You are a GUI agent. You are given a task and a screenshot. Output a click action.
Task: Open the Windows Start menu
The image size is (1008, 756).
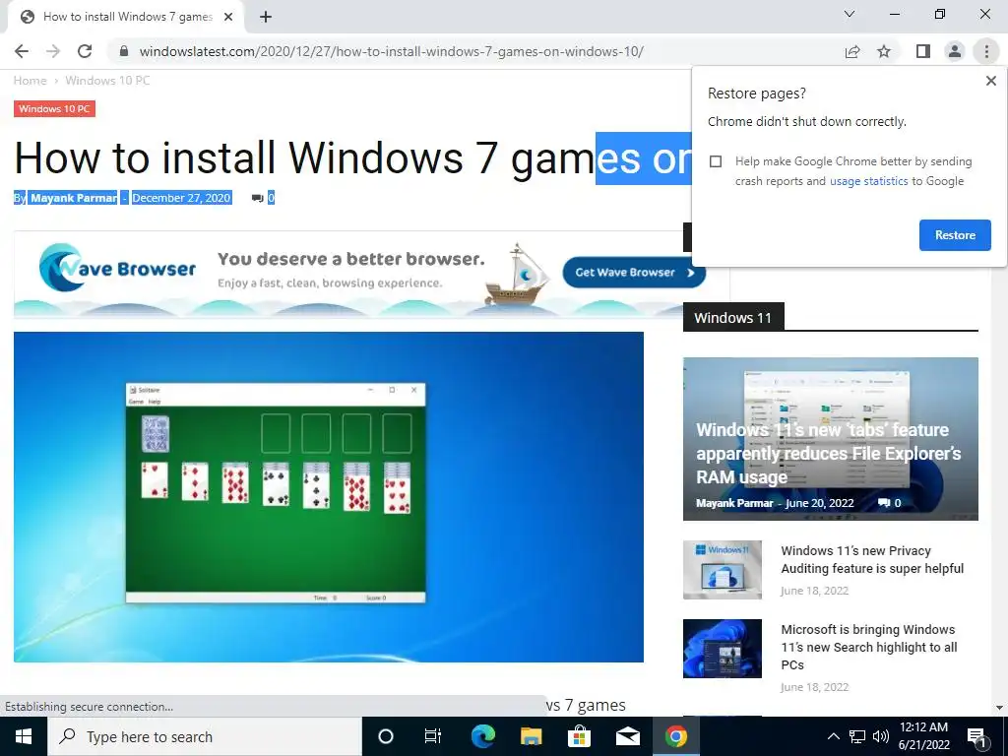click(x=24, y=736)
